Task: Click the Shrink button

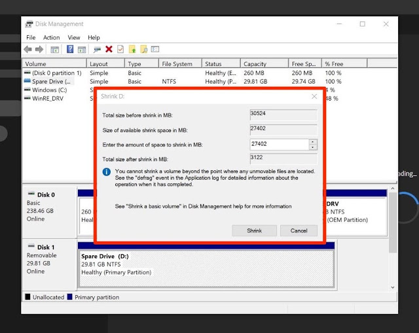Action: [x=254, y=230]
